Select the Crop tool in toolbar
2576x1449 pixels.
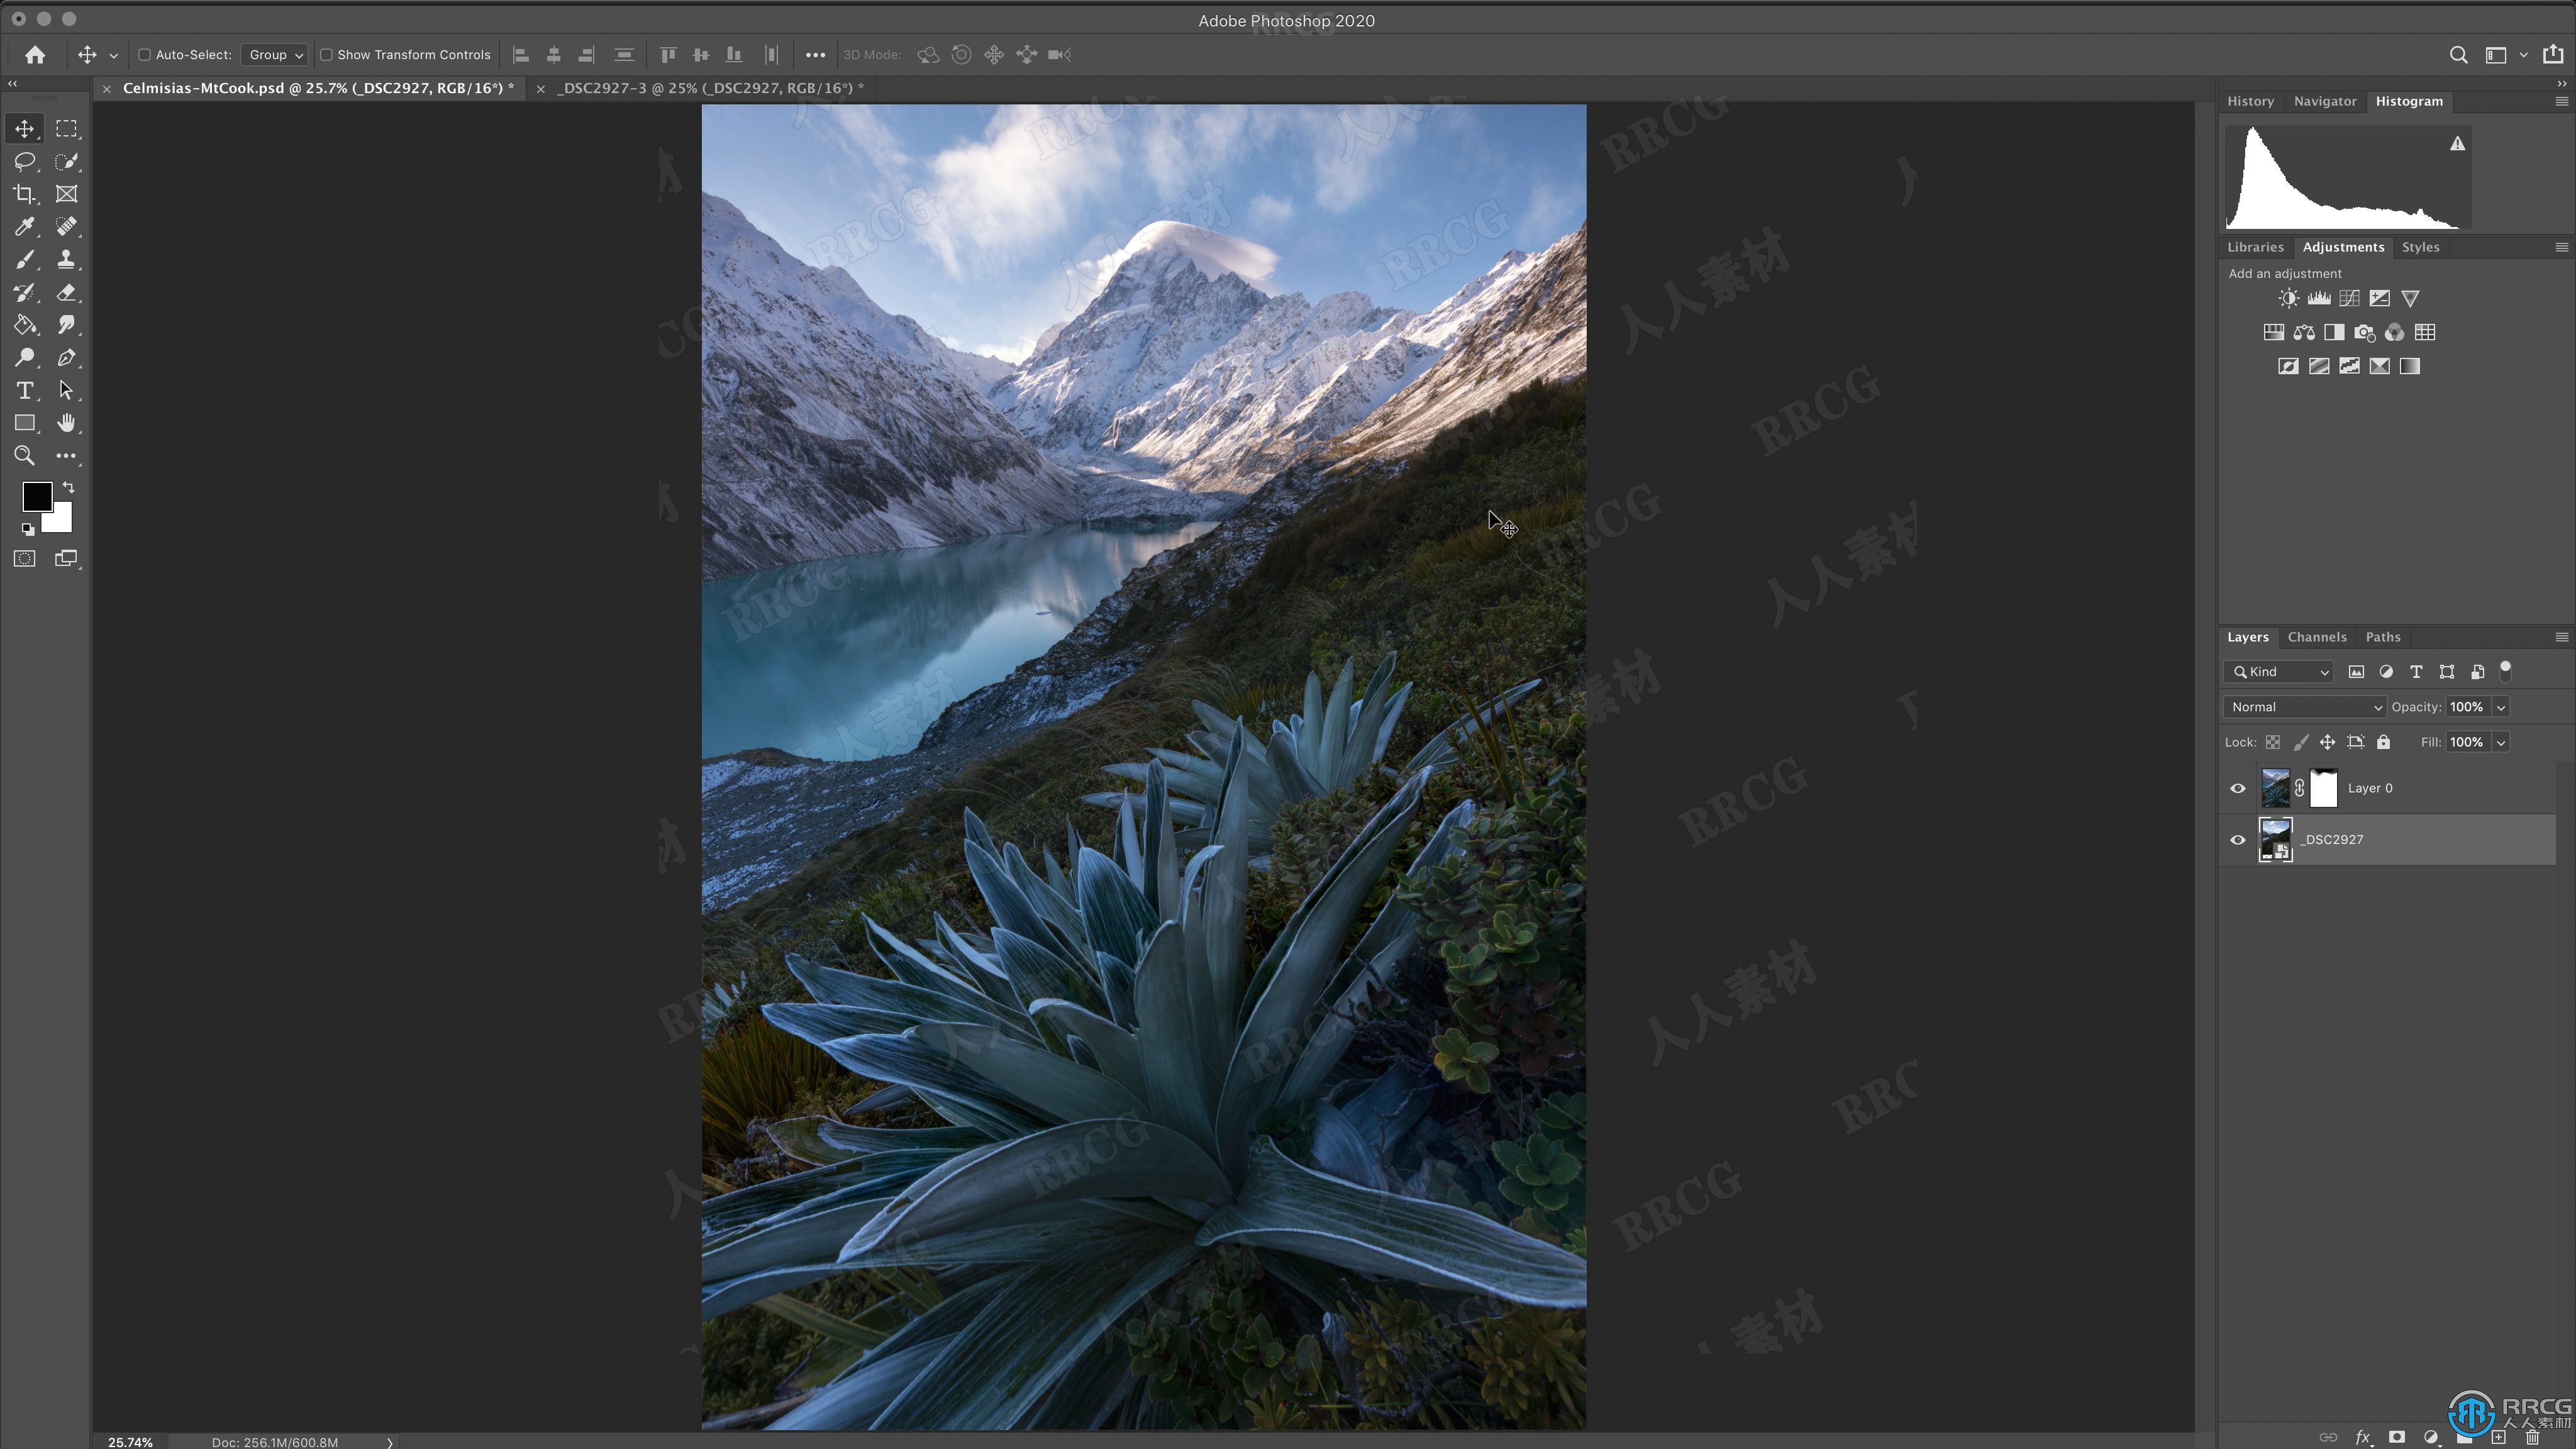[x=25, y=193]
